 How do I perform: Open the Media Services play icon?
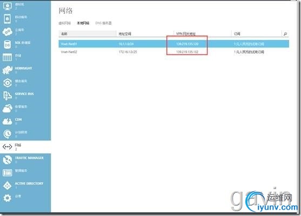(x=7, y=83)
